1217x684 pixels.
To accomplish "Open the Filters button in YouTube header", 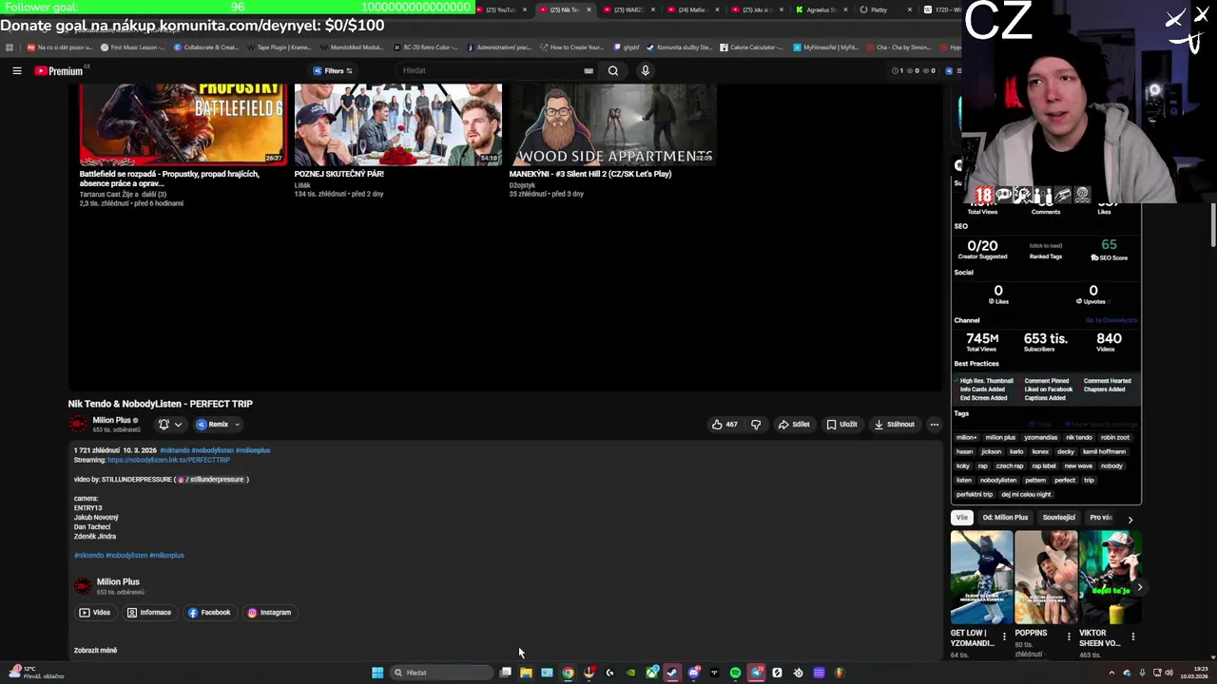I will (333, 70).
